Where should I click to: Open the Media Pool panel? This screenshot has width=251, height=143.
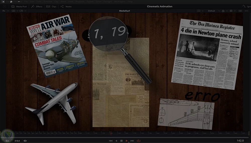pos(19,7)
